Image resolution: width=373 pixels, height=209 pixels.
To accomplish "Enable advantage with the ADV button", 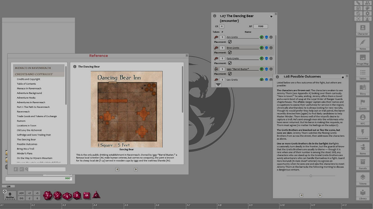I will [x=21, y=193].
